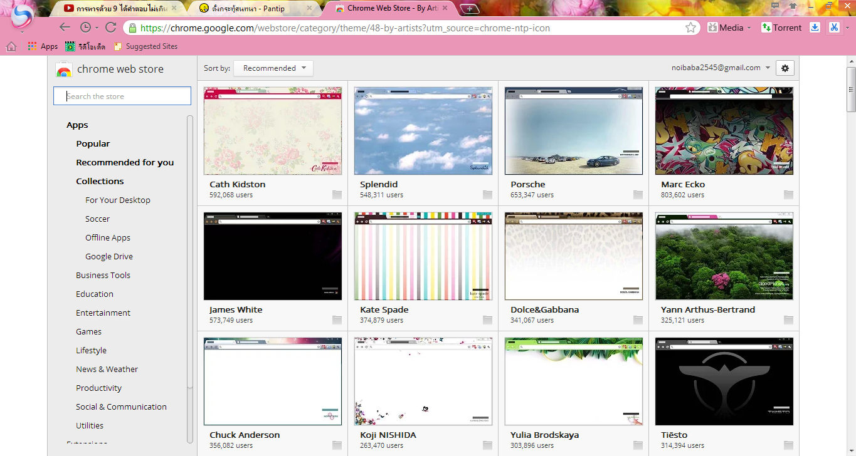The width and height of the screenshot is (856, 456).
Task: Browse the Utilities category
Action: click(90, 426)
